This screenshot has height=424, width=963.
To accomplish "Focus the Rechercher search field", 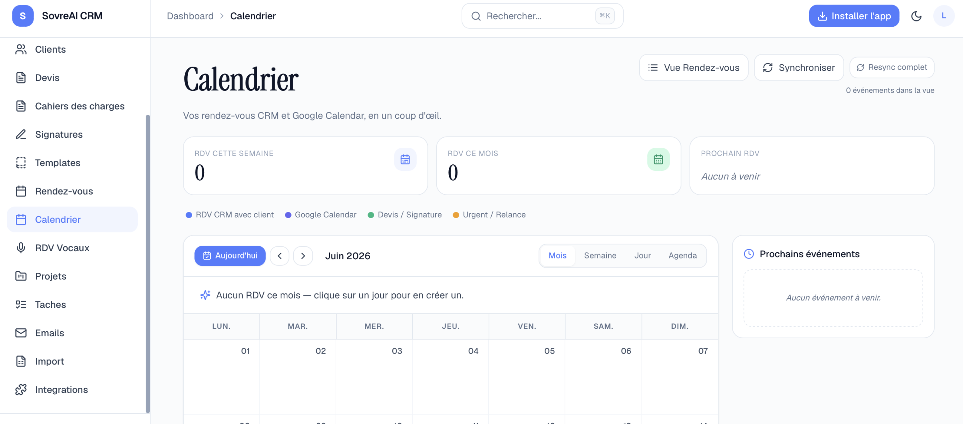I will (x=542, y=16).
